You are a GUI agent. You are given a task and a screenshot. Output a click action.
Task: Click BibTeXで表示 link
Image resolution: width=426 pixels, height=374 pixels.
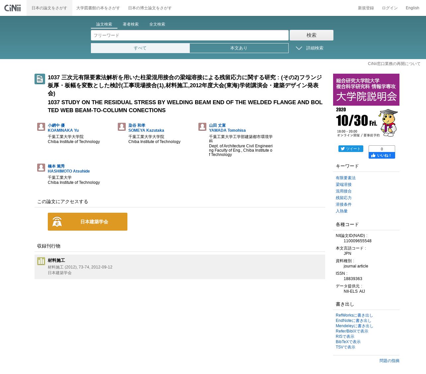point(348,342)
